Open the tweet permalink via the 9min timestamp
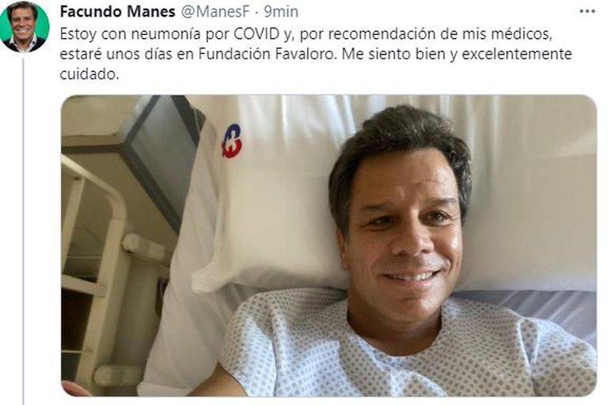This screenshot has height=405, width=608. pyautogui.click(x=281, y=12)
